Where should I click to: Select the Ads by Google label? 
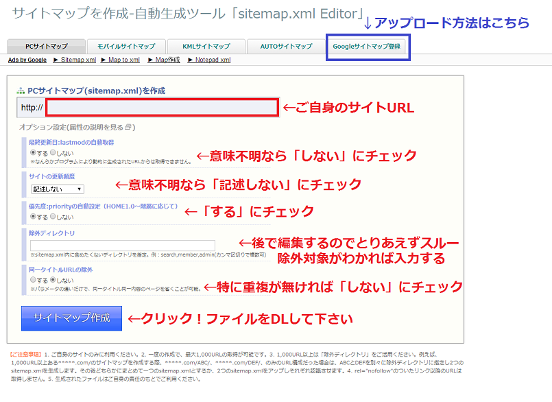[27, 60]
